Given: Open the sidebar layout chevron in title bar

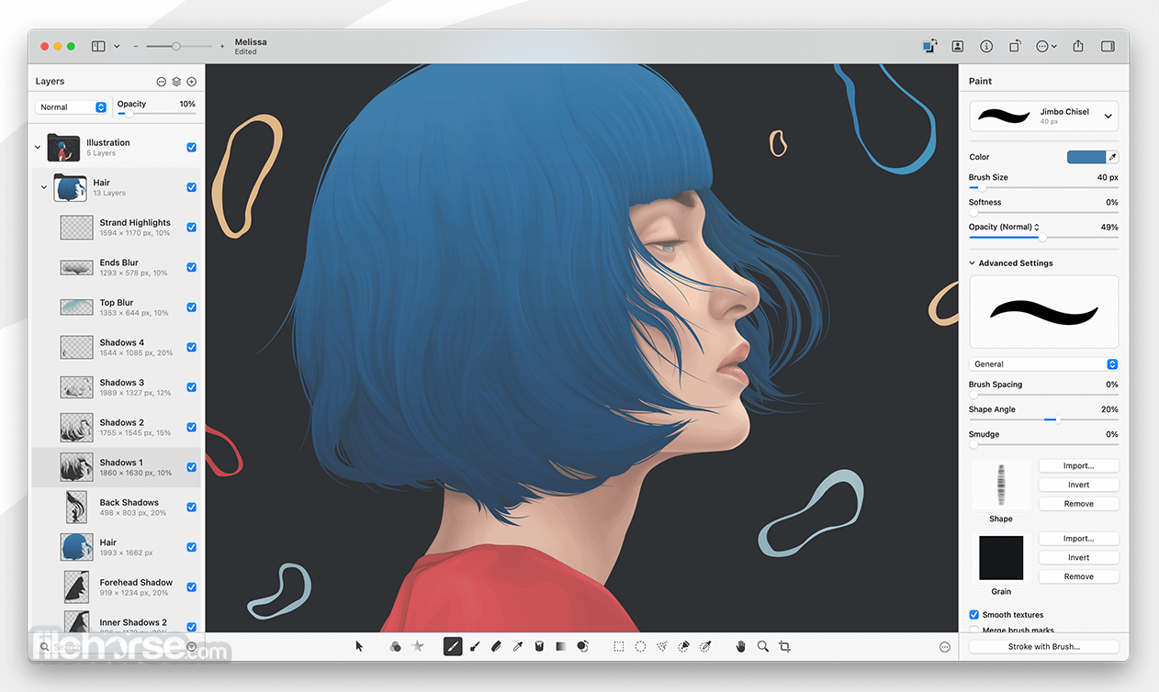Looking at the screenshot, I should 117,46.
